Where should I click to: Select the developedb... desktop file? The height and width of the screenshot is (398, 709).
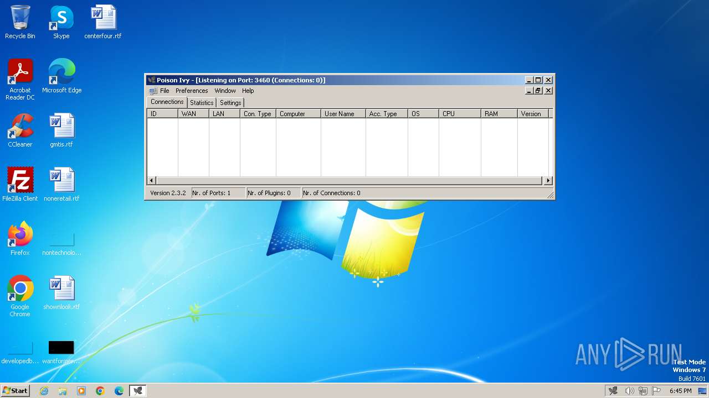pyautogui.click(x=20, y=353)
